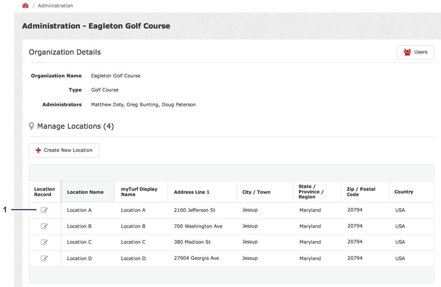Open edit record icon for Location B
The image size is (441, 287).
coord(44,226)
